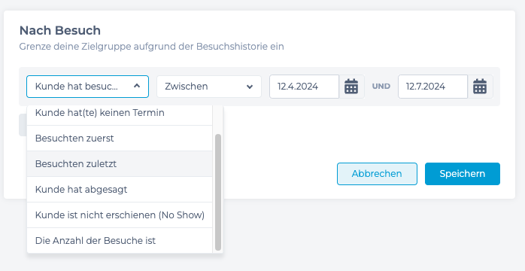Expand the 'Zwischen' condition dropdown
525x271 pixels.
coord(209,87)
